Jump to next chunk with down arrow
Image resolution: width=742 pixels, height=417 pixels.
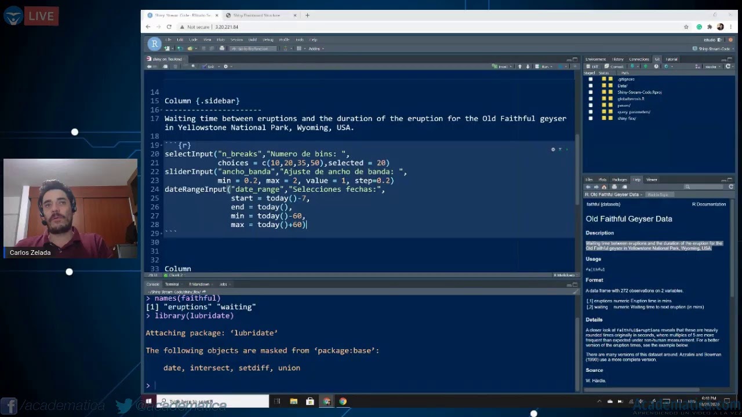(528, 67)
